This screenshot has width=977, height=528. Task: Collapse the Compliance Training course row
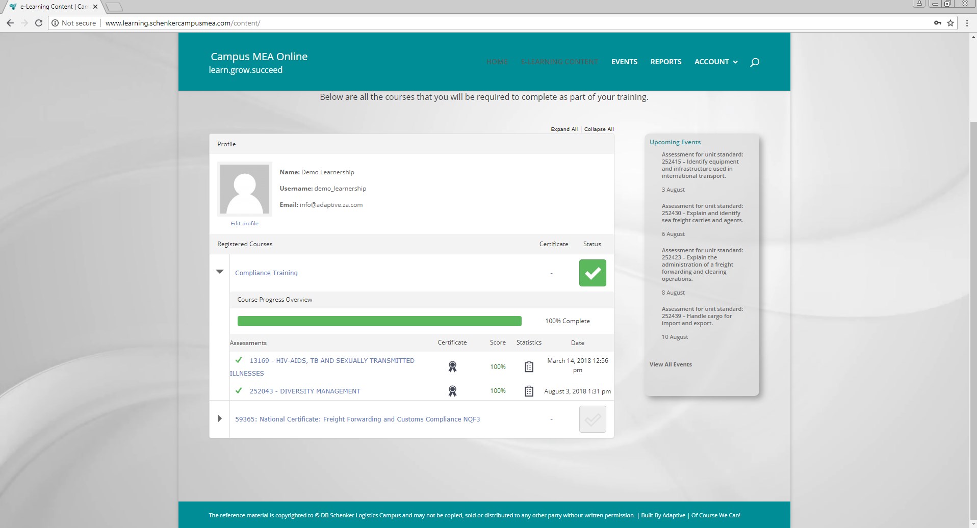click(220, 272)
